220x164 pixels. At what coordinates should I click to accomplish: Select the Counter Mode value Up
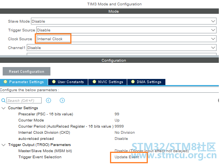[117, 120]
